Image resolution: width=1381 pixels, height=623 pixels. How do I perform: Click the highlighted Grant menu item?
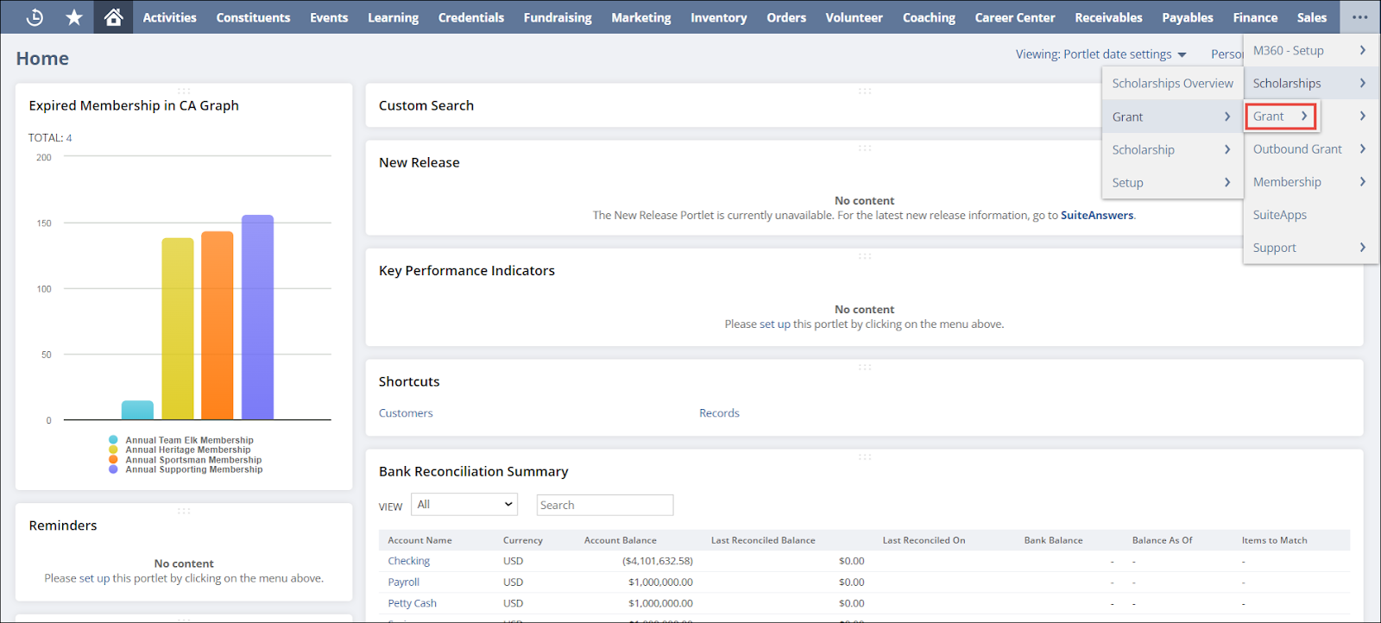(1280, 116)
